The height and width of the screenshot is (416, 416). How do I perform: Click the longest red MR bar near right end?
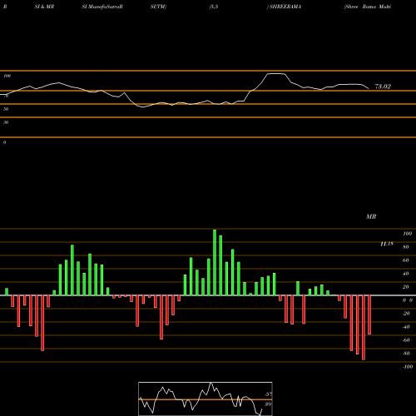[x=364, y=328]
